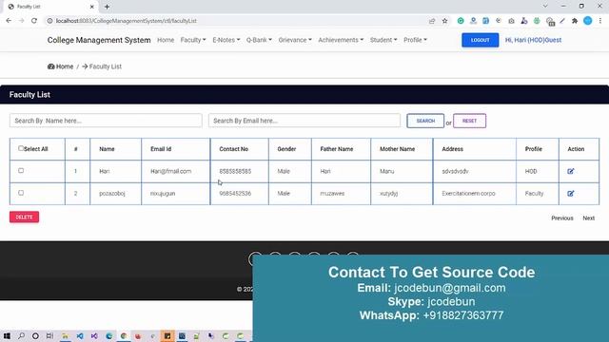The width and height of the screenshot is (609, 342).
Task: Click the HOD profile cell
Action: pos(531,171)
